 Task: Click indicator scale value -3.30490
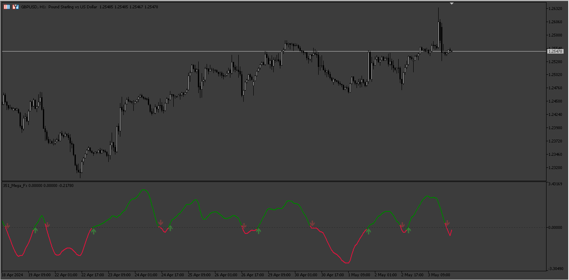[x=555, y=269]
